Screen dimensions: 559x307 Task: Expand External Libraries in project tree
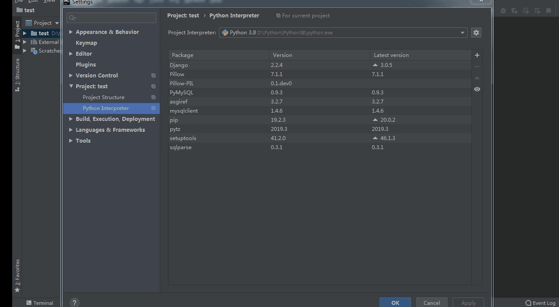(x=25, y=42)
